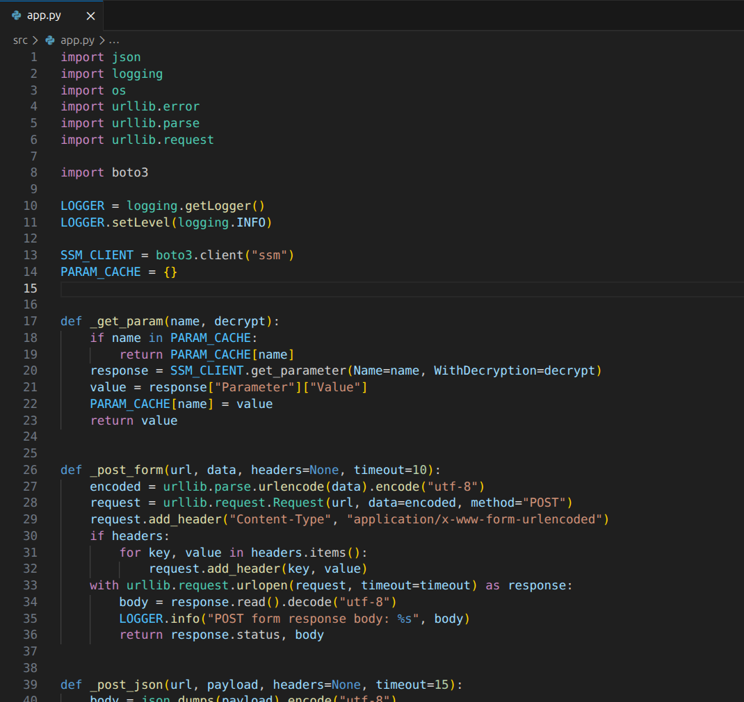Click return value on line 23
This screenshot has width=744, height=702.
pyautogui.click(x=134, y=421)
